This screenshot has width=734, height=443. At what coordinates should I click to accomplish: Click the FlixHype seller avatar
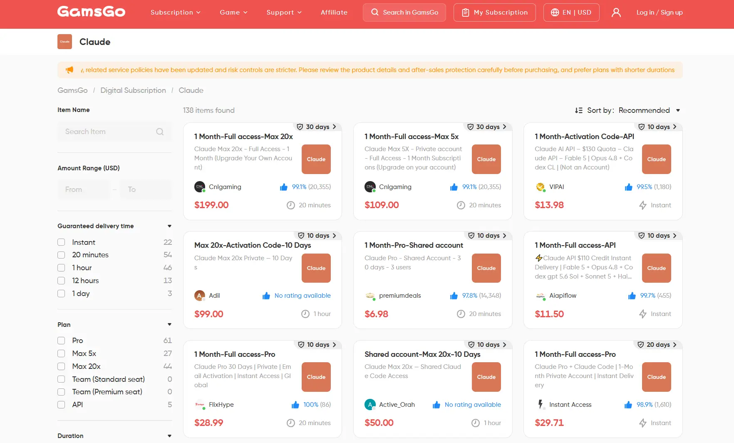(200, 405)
